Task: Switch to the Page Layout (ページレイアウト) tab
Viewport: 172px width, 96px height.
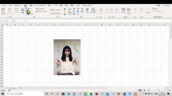Action: tap(40, 5)
